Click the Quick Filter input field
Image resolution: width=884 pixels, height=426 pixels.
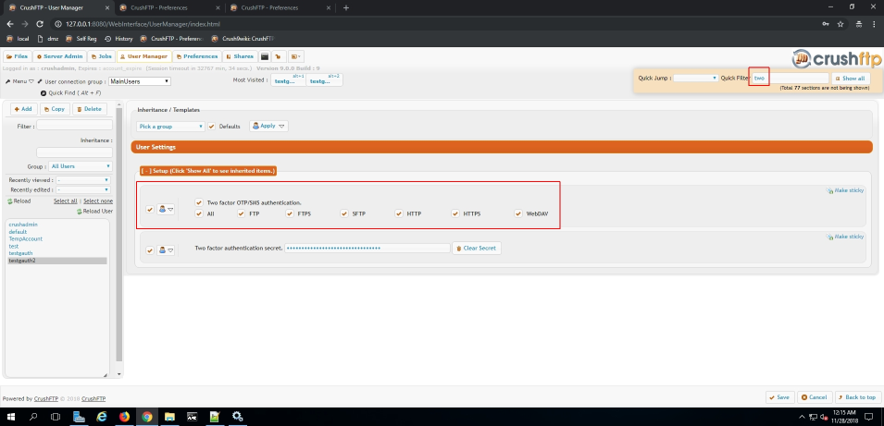(x=790, y=79)
